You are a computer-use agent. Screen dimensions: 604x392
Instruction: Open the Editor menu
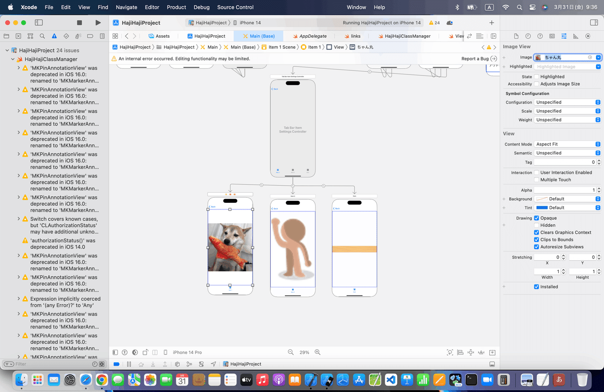click(x=152, y=7)
